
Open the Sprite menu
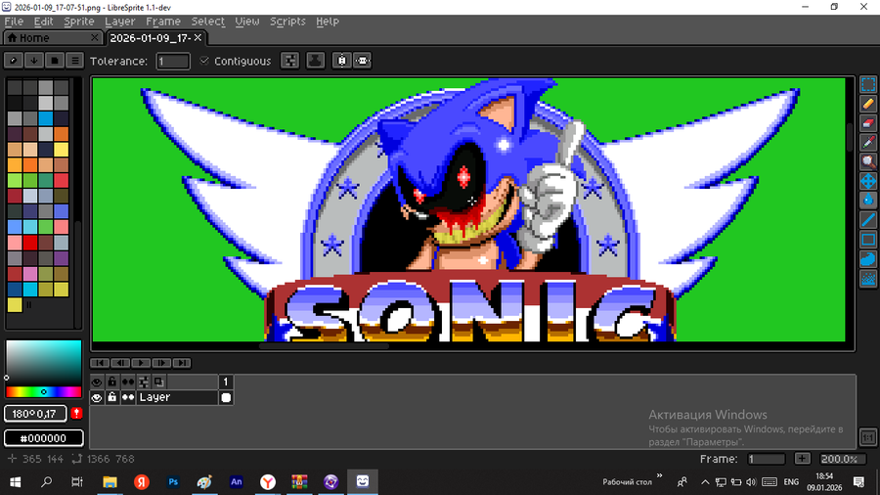tap(78, 22)
